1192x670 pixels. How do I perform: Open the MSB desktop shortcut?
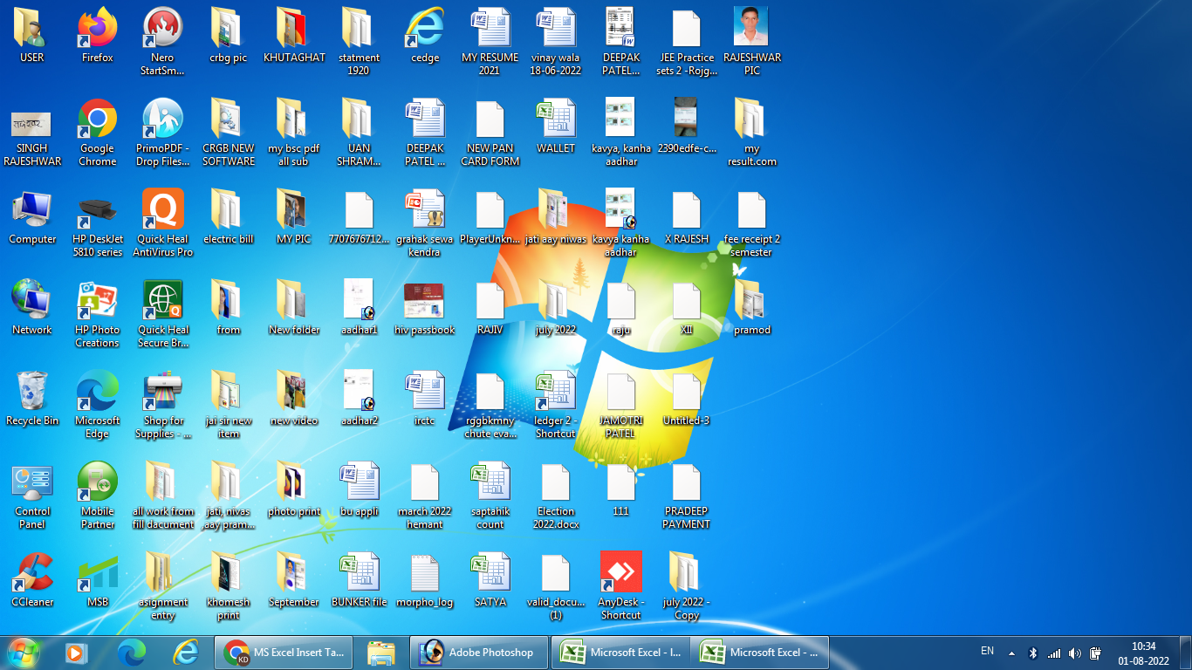point(98,580)
